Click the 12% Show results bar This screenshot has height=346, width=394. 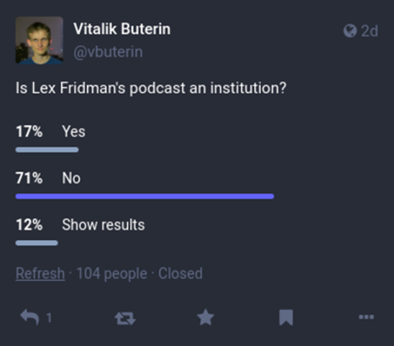click(37, 243)
